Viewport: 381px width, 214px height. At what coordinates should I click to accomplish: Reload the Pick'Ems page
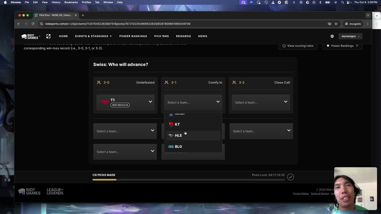click(x=33, y=24)
